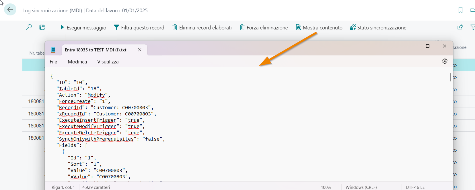Open the Visualizza menu in Notepad
The height and width of the screenshot is (190, 475).
click(108, 62)
